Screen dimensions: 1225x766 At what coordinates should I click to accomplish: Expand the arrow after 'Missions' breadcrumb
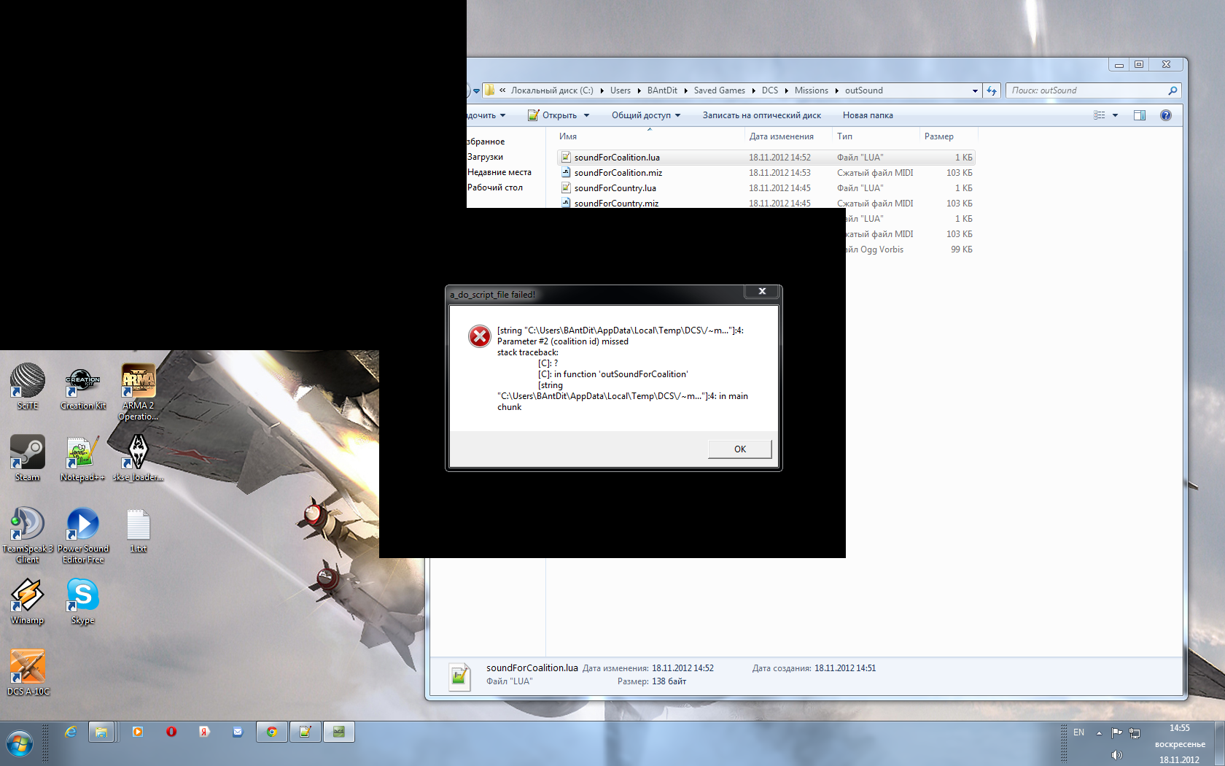(x=836, y=90)
